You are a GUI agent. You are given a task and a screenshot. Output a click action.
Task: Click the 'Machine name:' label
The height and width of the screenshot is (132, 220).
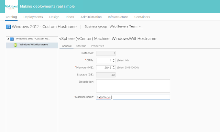coord(85,97)
